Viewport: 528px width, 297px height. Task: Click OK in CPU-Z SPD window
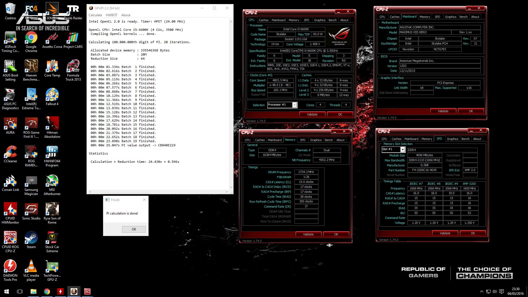click(473, 233)
